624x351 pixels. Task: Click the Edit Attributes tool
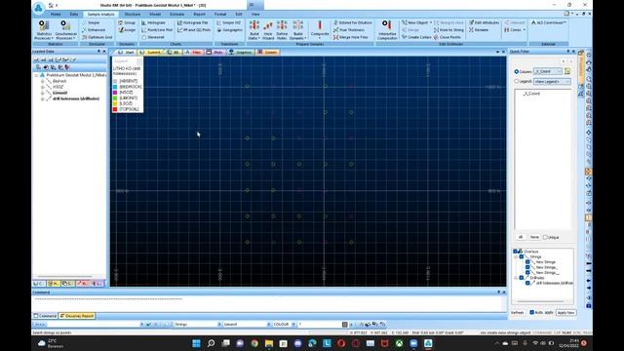(484, 22)
